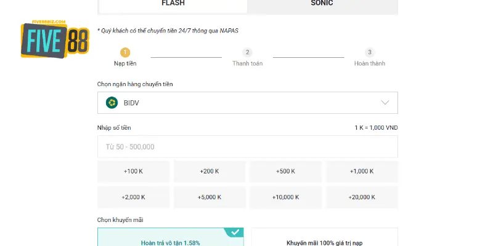Click the 'Chọn ngân hàng chuyển tiền' label
The height and width of the screenshot is (246, 493).
135,84
